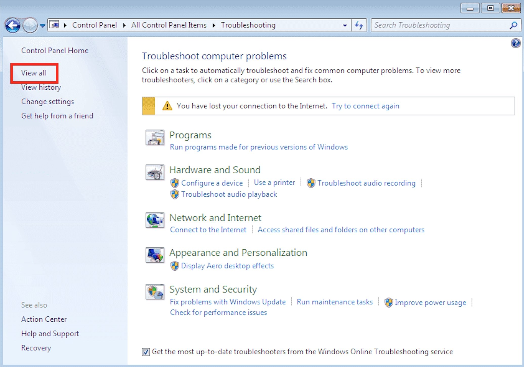Open Troubleshoot audio playback

(x=229, y=194)
